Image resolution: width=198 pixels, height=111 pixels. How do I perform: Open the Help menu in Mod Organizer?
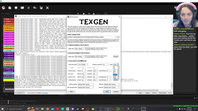coord(16,4)
